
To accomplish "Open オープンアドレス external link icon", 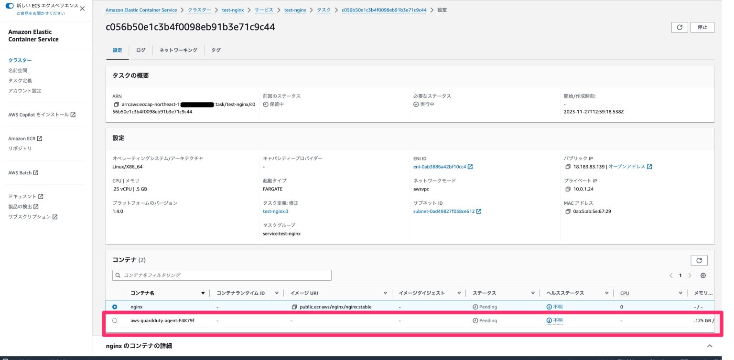I will [x=650, y=166].
